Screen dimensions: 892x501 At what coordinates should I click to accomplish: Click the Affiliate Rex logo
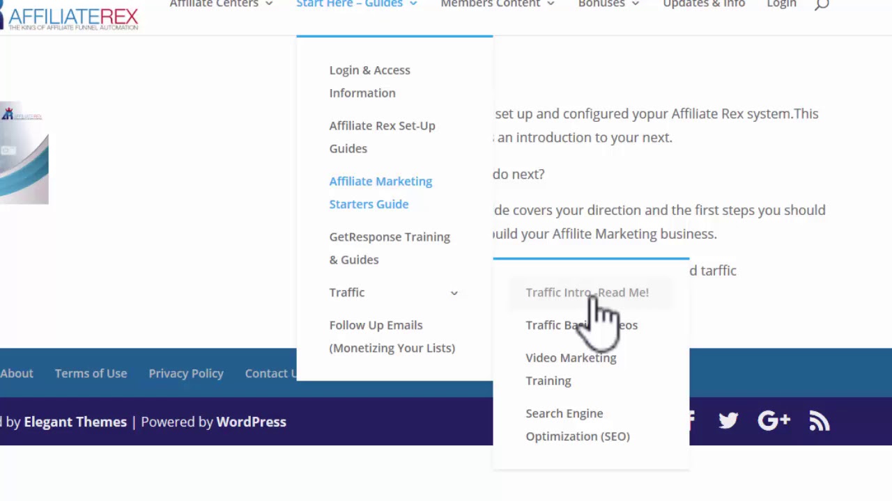click(x=70, y=15)
